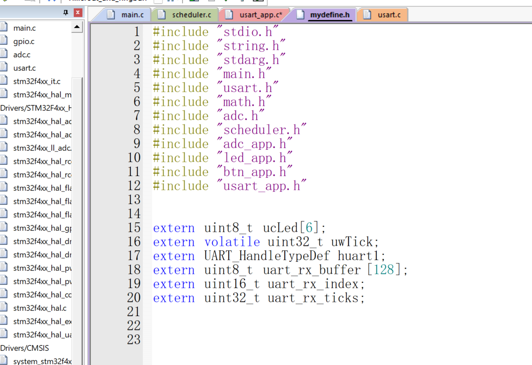
Task: Click uart_rx_buffer identifier on line 18
Action: coord(311,270)
